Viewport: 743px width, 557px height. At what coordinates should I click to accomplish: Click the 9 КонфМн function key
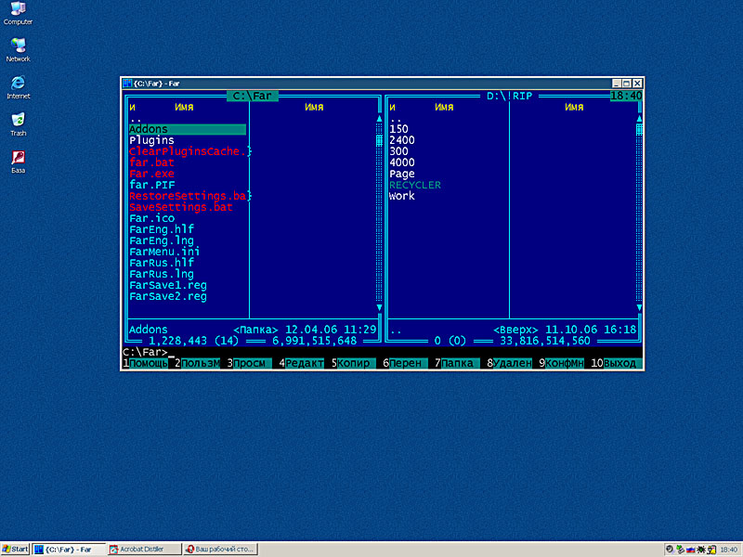pyautogui.click(x=562, y=363)
